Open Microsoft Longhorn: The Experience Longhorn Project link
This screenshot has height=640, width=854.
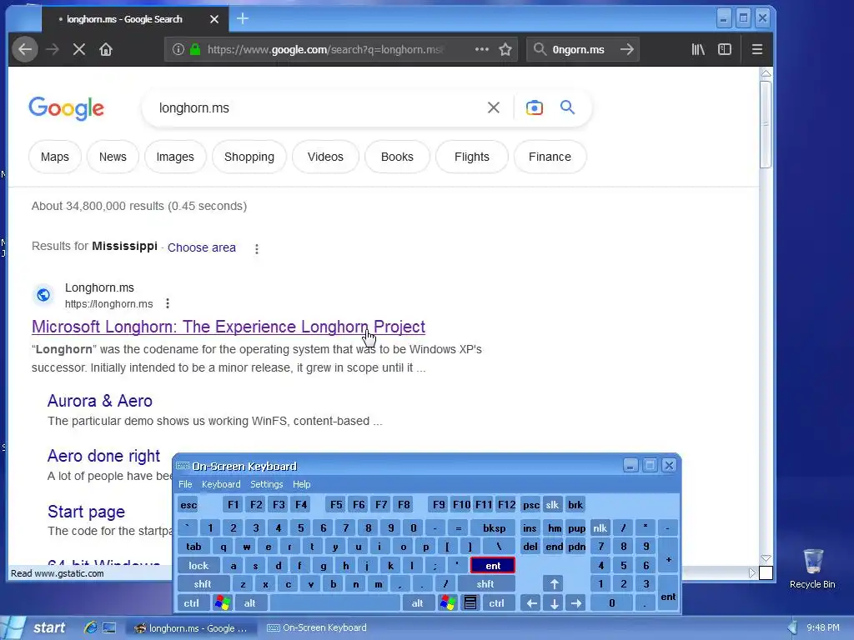point(229,327)
